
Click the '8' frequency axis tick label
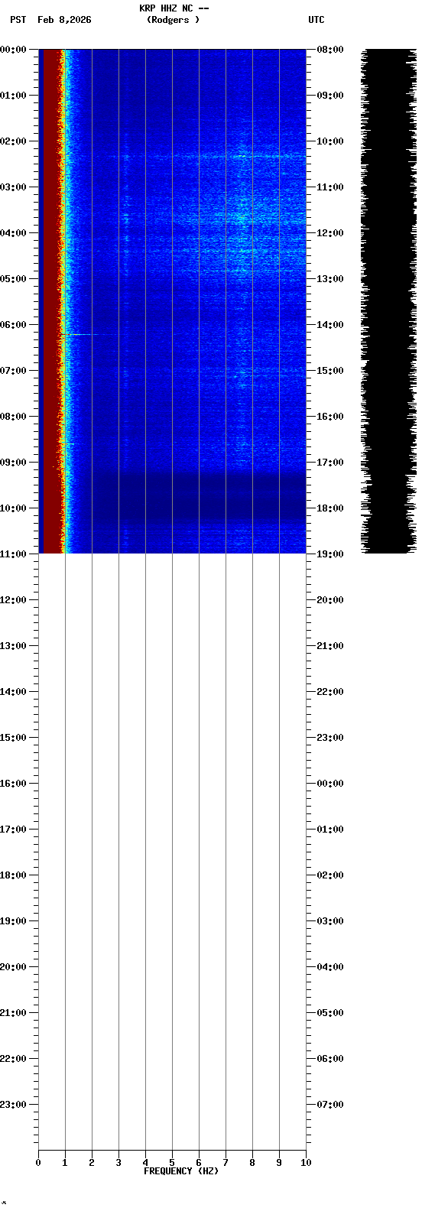tap(252, 1163)
